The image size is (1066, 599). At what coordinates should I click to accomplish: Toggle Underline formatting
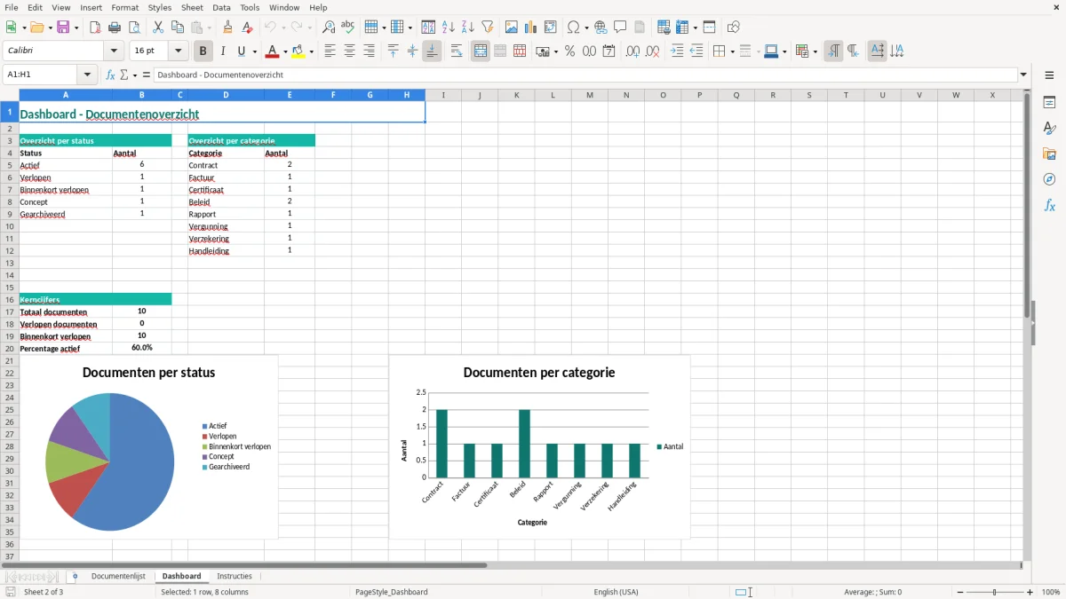[242, 51]
